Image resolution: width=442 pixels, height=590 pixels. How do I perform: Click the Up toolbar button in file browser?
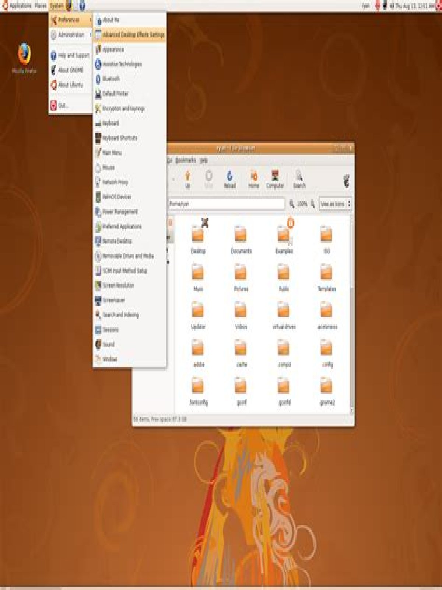pyautogui.click(x=188, y=180)
